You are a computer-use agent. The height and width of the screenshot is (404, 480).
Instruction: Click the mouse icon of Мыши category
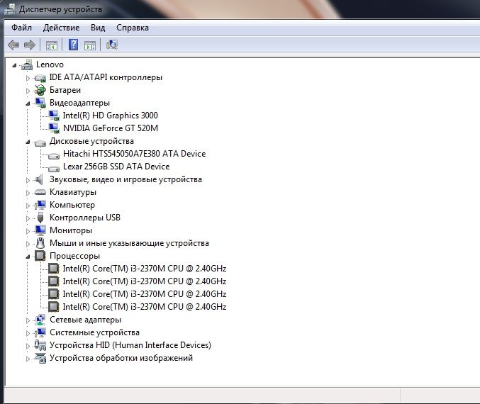[x=40, y=243]
